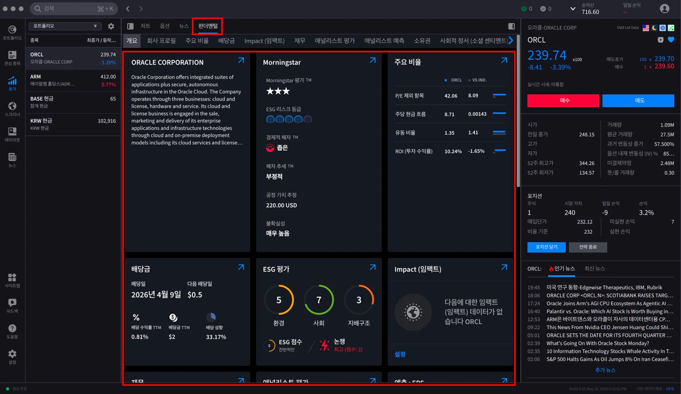
Task: Go back with the left navigation arrow
Action: [x=128, y=9]
